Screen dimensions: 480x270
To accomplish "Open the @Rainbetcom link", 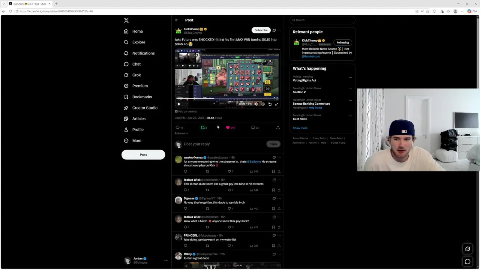I will point(310,56).
